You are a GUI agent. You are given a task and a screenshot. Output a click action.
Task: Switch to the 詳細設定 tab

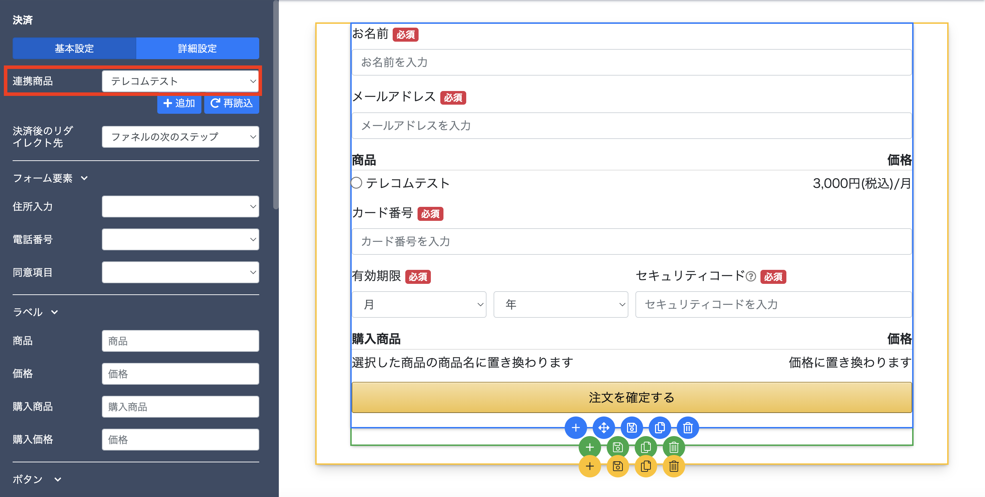click(197, 49)
